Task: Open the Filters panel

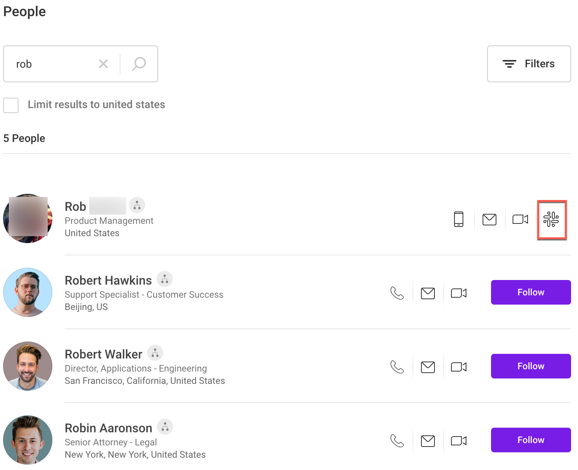Action: pos(529,64)
